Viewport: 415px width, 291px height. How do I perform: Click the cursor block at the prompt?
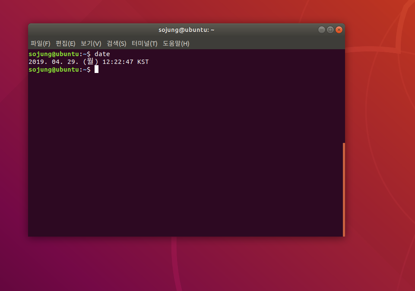97,70
